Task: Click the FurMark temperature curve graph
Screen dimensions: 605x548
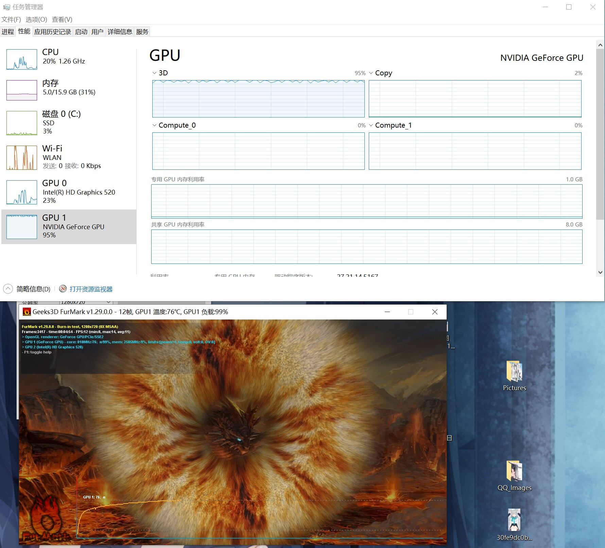Action: click(x=260, y=508)
